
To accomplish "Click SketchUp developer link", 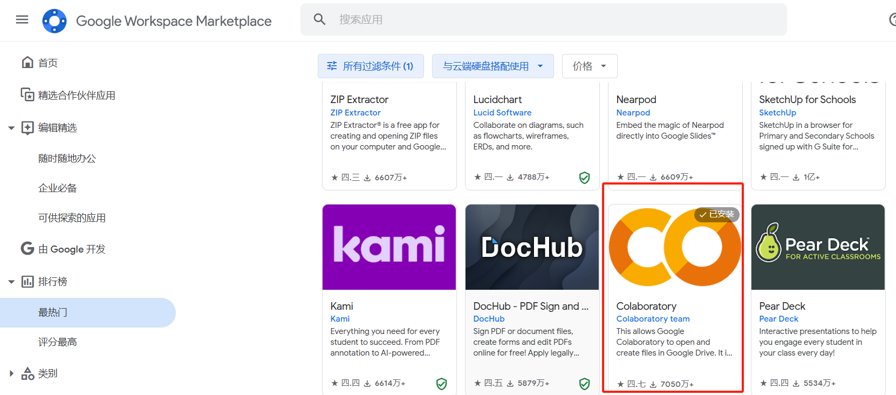I will click(777, 113).
